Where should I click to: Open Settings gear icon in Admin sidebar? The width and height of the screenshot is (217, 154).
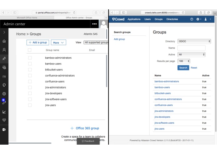coord(4,94)
